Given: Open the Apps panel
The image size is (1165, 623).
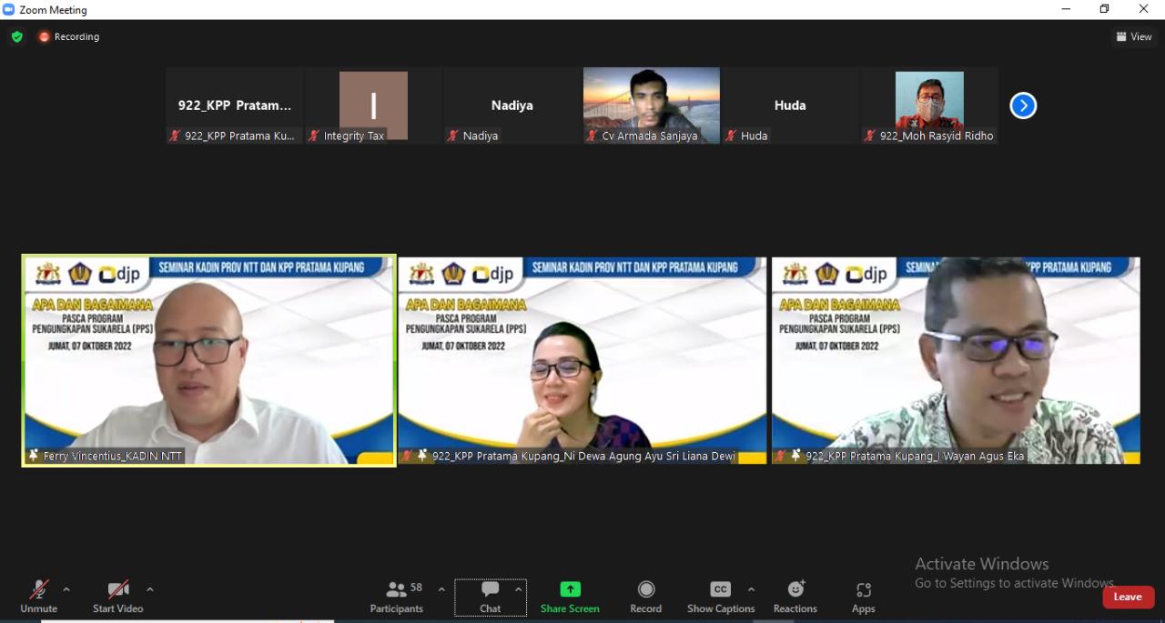Looking at the screenshot, I should pos(863,597).
